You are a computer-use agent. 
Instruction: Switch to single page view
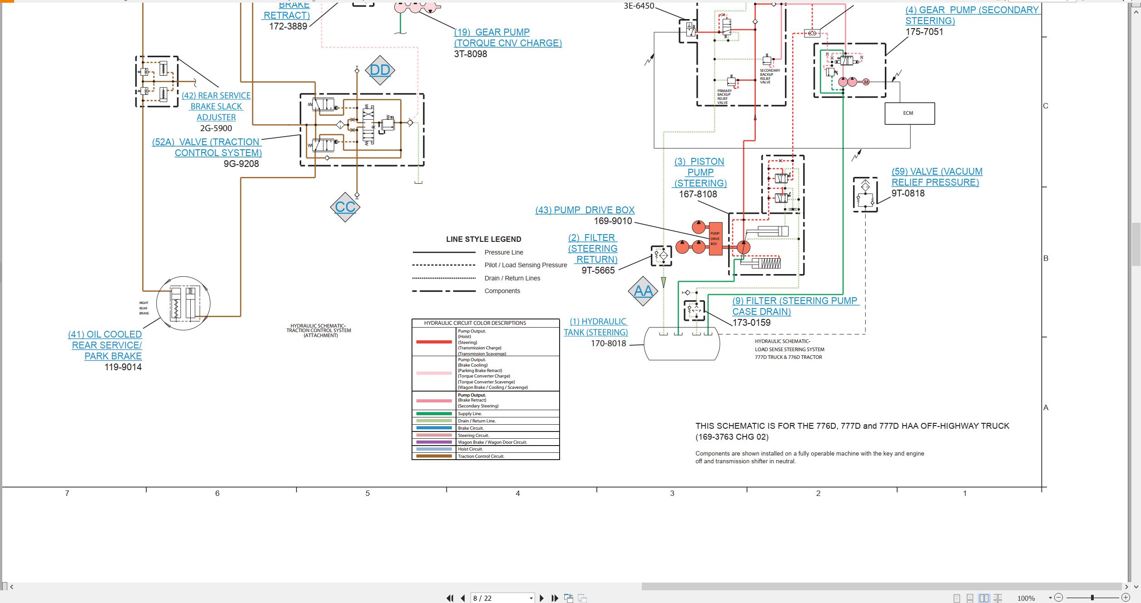coord(957,598)
